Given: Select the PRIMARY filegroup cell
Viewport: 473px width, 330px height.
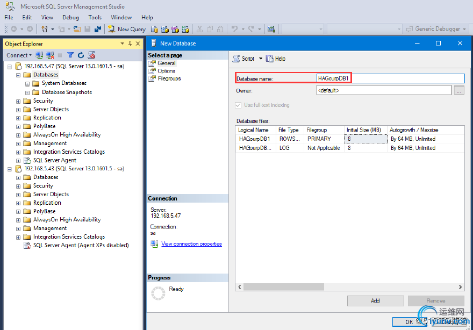Looking at the screenshot, I should pos(324,139).
